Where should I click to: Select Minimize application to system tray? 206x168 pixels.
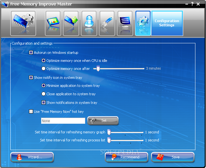[x=43, y=86]
